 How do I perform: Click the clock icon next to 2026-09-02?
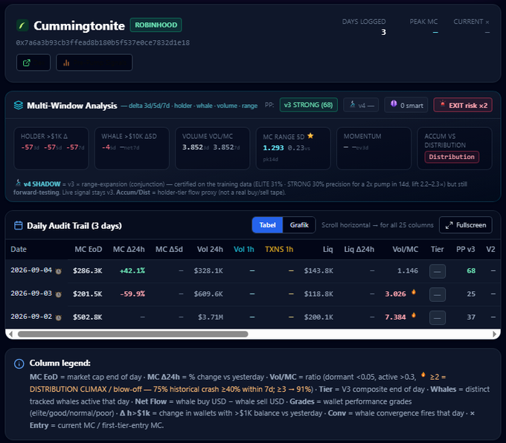point(58,317)
